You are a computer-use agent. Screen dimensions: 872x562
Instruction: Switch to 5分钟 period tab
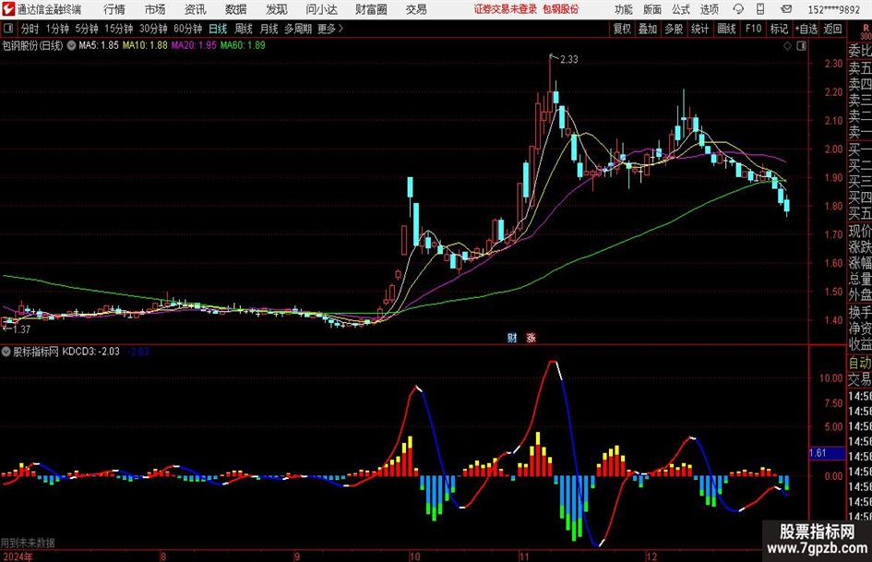86,29
